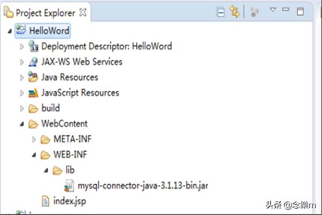The image size is (322, 215).
Task: Expand the JAX-WS Web Services node
Action: pyautogui.click(x=22, y=62)
